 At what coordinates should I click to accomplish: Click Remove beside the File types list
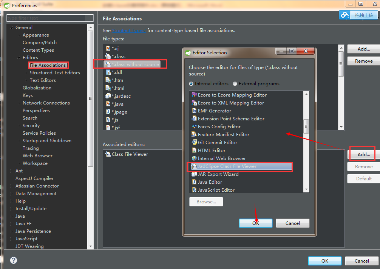(x=363, y=61)
